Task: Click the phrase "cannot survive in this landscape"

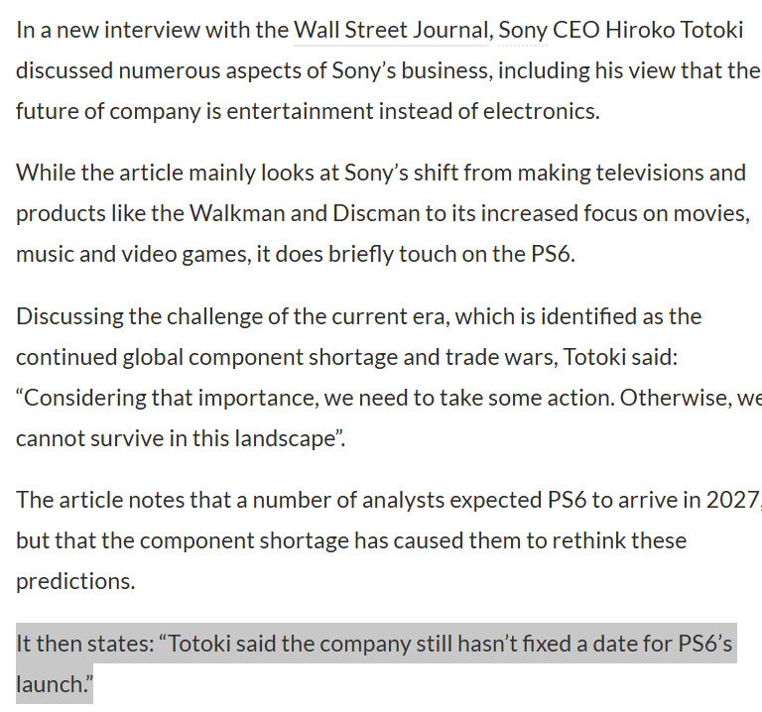Action: click(x=177, y=438)
